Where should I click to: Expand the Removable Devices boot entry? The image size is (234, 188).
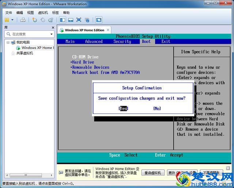coord(90,67)
